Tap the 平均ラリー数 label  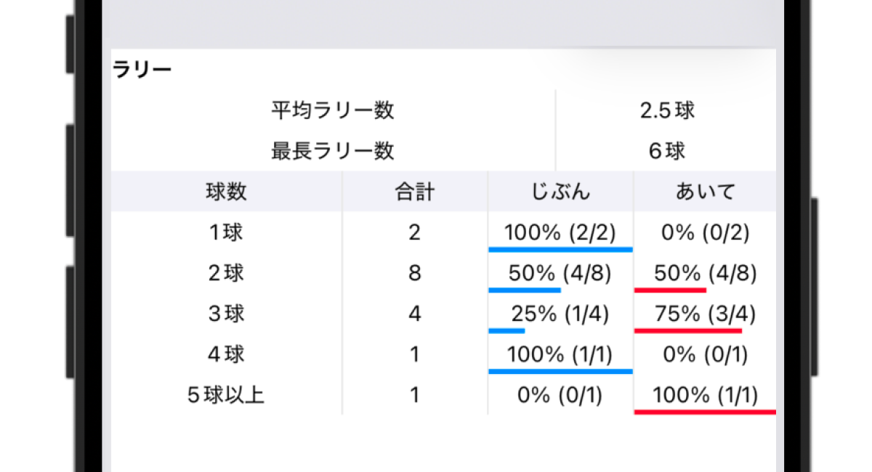333,110
